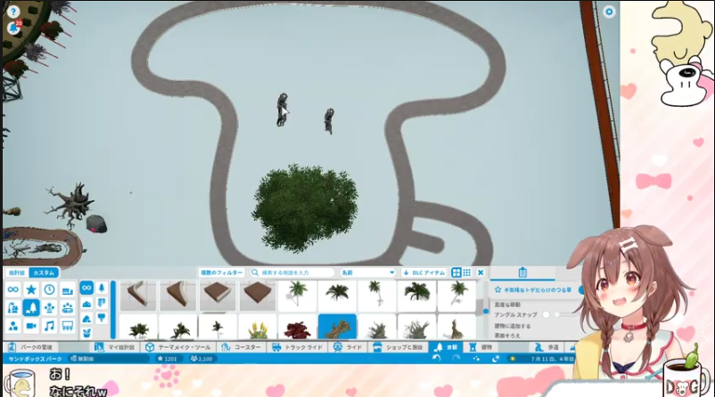Click the undo arrow in the status bar
715x397 pixels.
pos(437,359)
